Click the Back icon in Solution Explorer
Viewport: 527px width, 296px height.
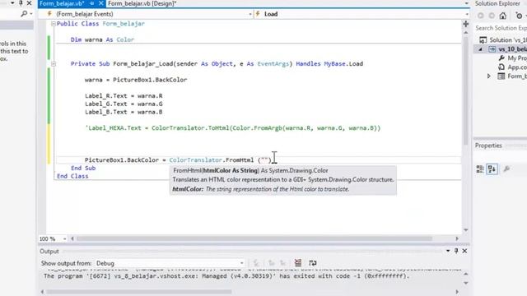click(x=481, y=16)
